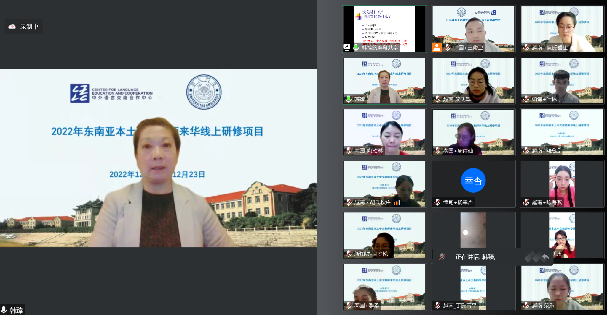Click the reply arrow icon in speaking bar

(x=545, y=257)
